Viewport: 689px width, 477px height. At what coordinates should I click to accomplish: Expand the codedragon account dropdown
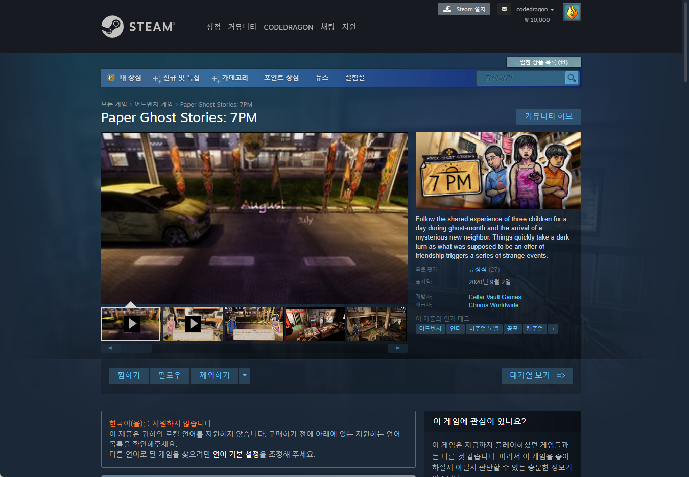click(535, 9)
